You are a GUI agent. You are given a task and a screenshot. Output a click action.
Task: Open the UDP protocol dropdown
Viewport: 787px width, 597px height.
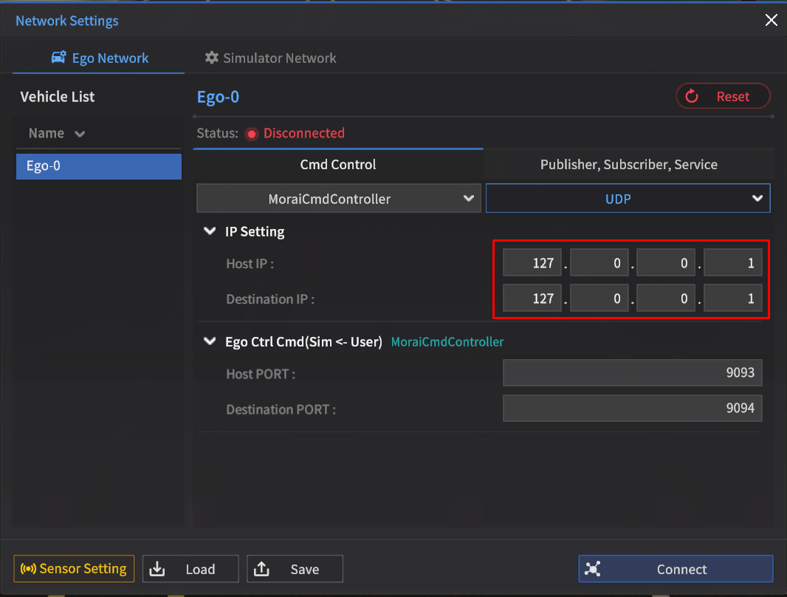pyautogui.click(x=628, y=198)
